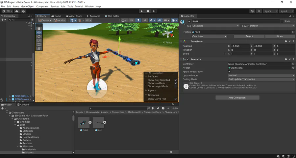Click the Step frame button
Screen dimensions: 296x158
pyautogui.click(x=154, y=11)
